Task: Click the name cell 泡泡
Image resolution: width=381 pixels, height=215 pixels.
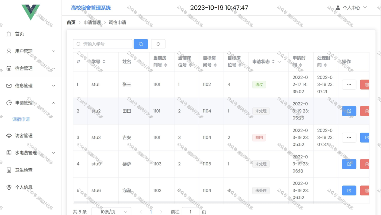Action: (127, 191)
